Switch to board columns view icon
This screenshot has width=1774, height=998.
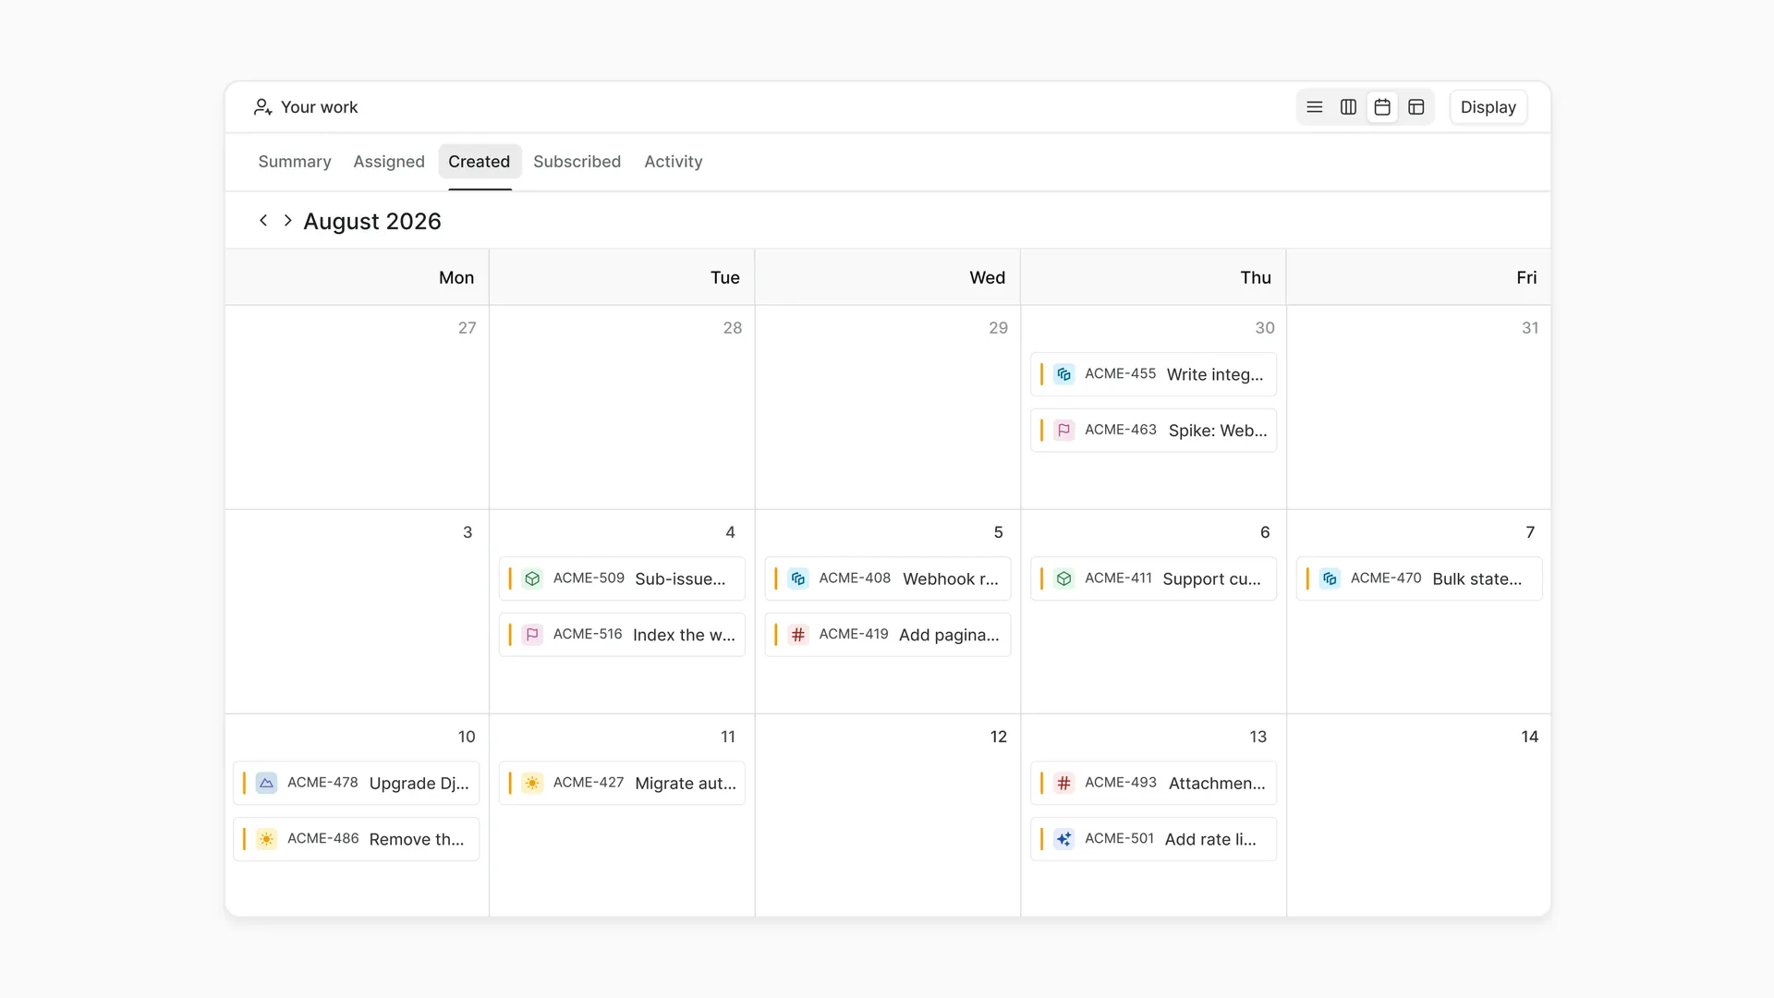(x=1348, y=107)
